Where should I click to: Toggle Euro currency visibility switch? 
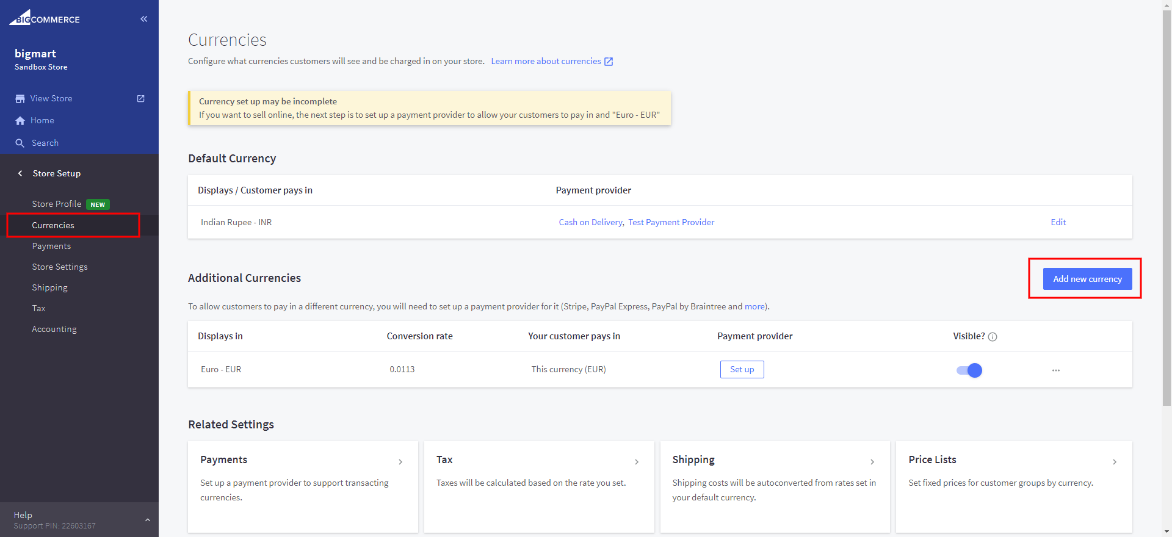[x=969, y=370]
